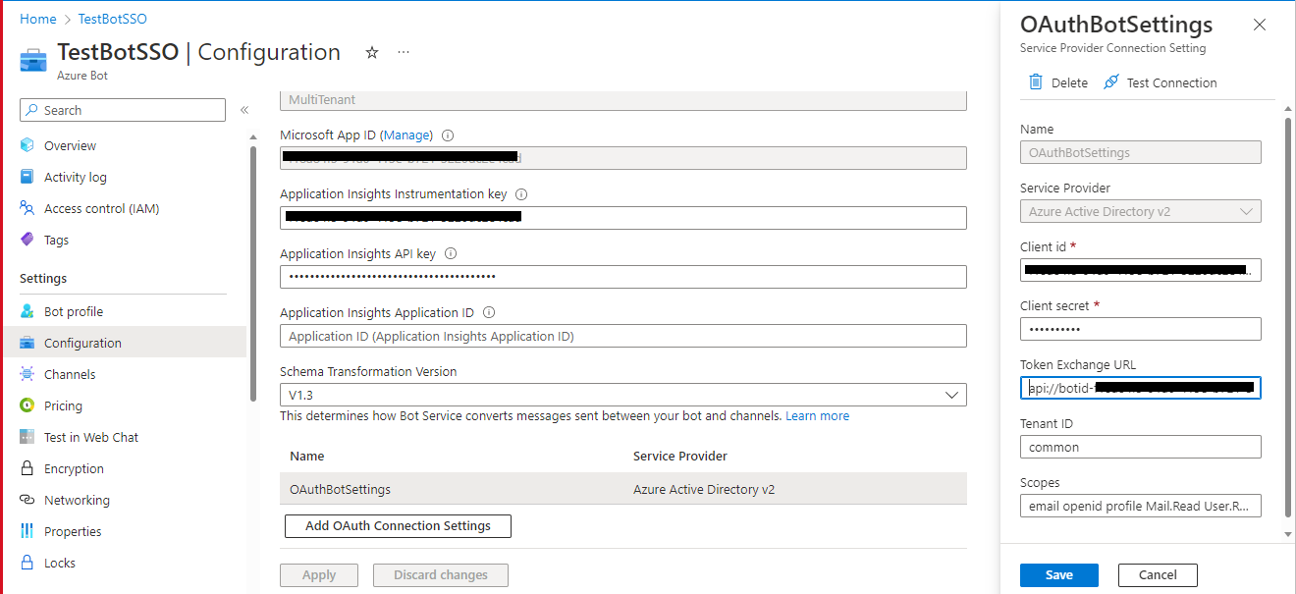Open Encryption settings
The width and height of the screenshot is (1296, 594).
(74, 468)
